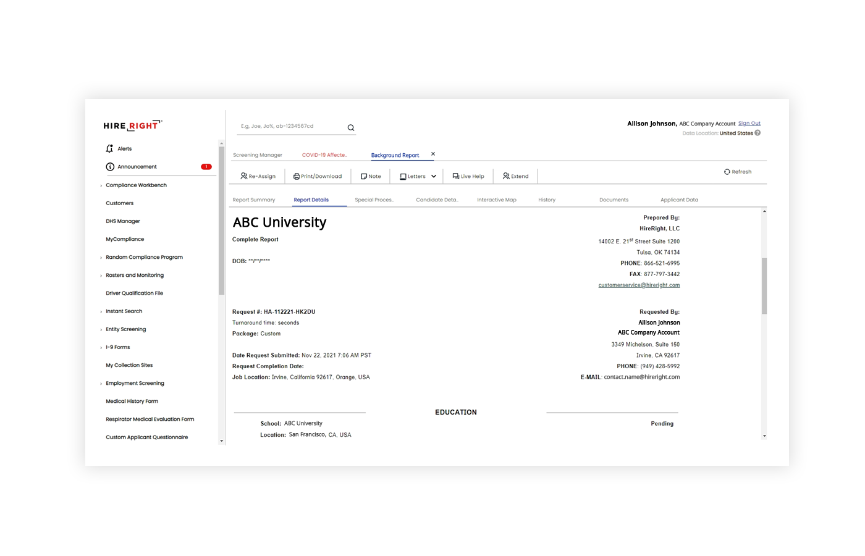Open a Note using the note icon
This screenshot has width=865, height=556.
(364, 176)
